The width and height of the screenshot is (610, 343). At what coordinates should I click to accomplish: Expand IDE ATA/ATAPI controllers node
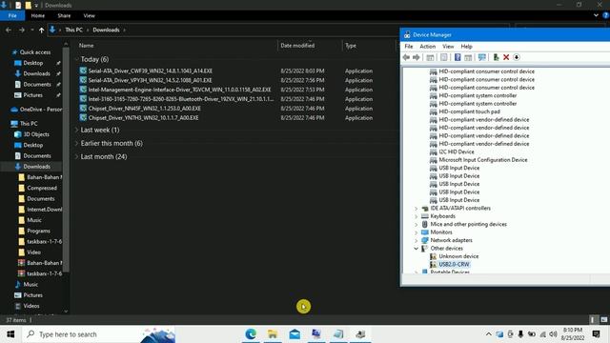pyautogui.click(x=416, y=209)
